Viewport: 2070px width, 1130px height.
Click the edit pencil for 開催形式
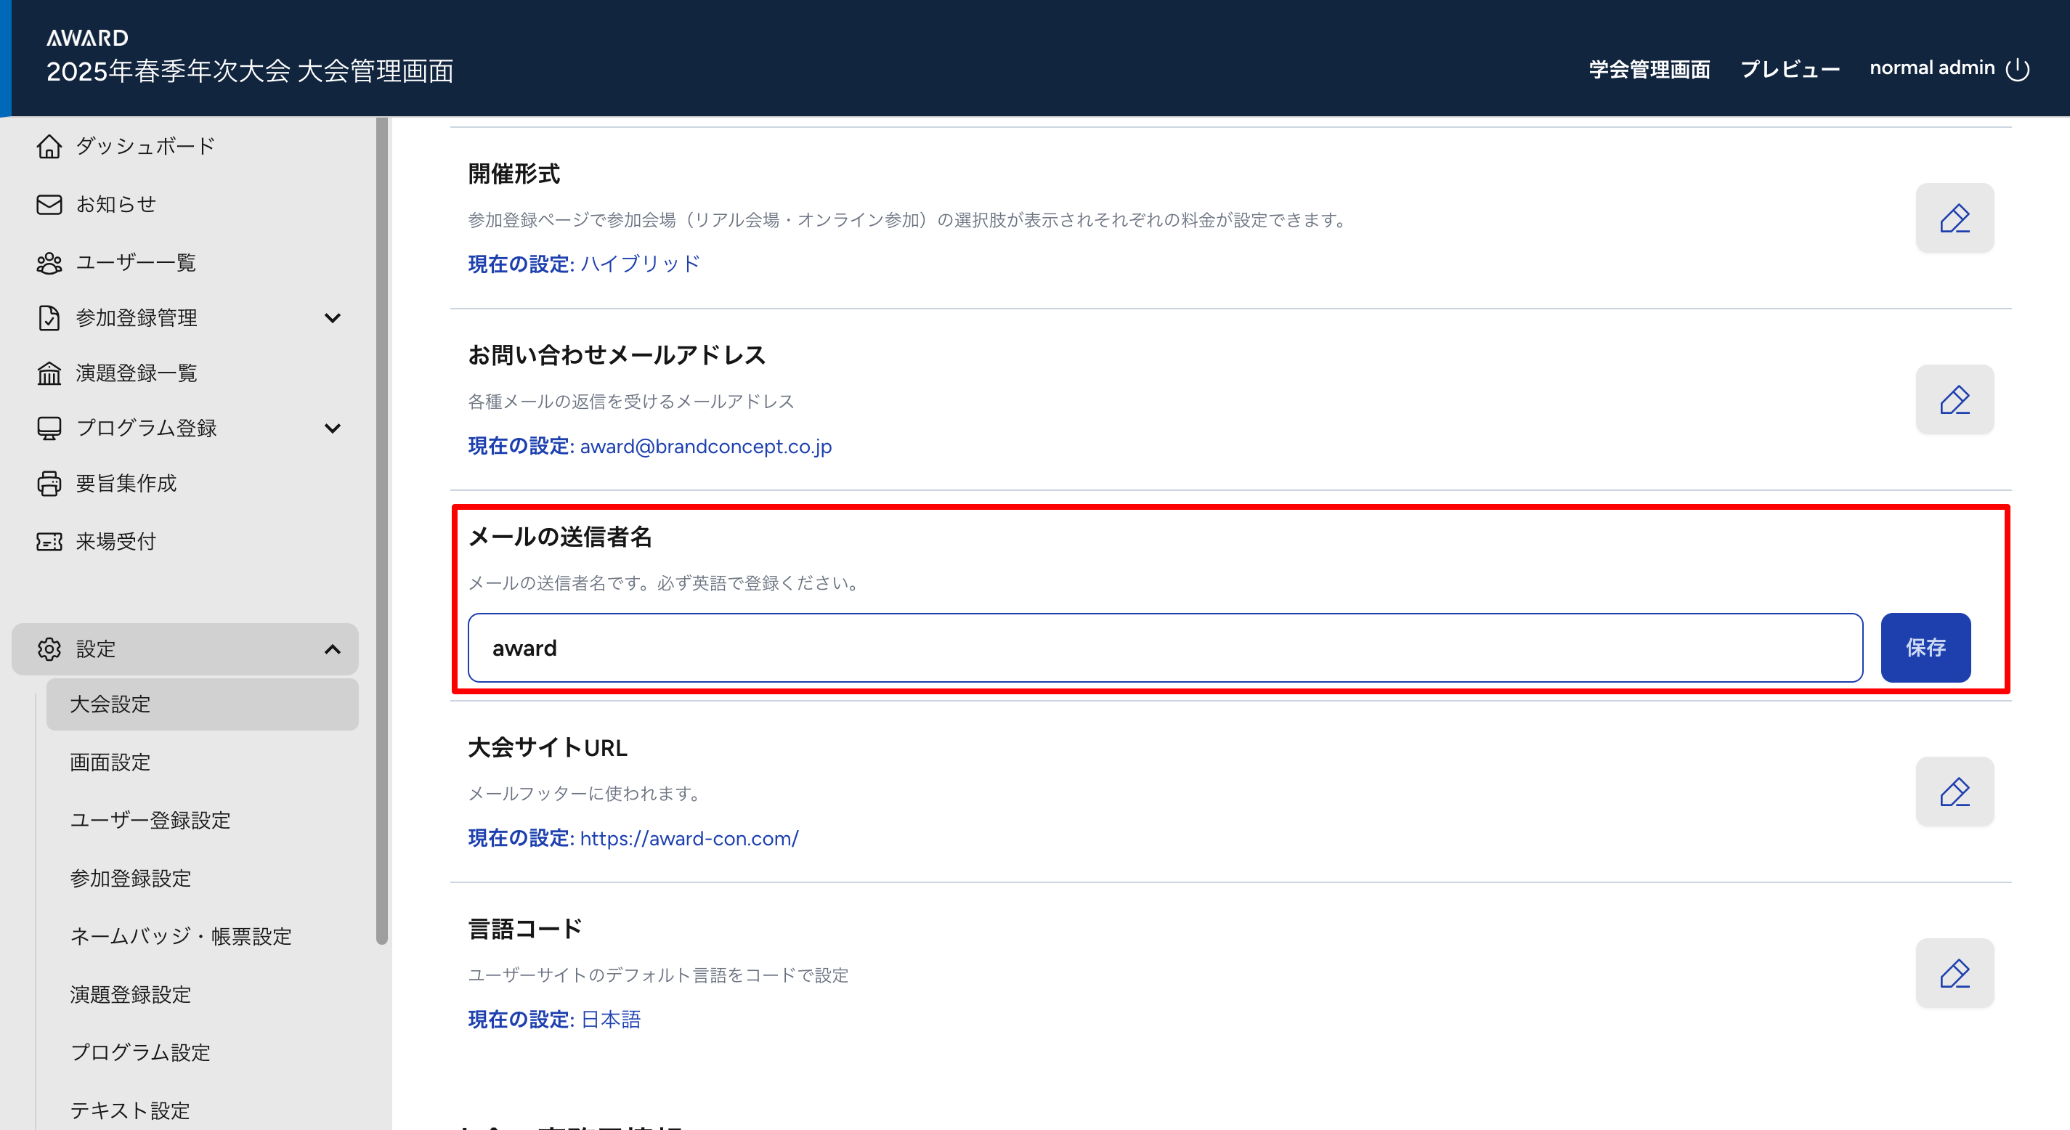tap(1954, 218)
